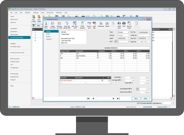This screenshot has width=184, height=135.
Task: Expand the invoice Type dropdown
Action: coord(129,32)
